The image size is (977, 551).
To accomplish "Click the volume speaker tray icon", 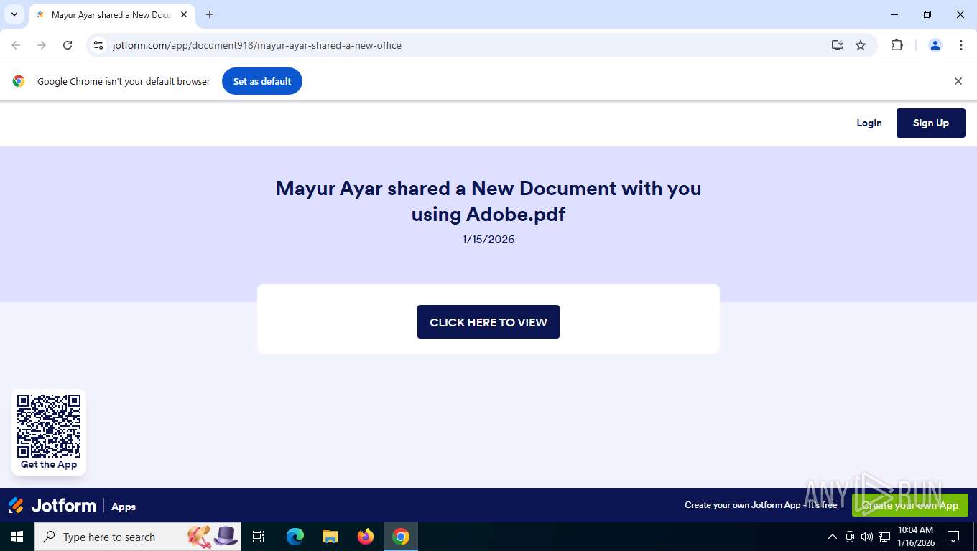I will point(867,537).
